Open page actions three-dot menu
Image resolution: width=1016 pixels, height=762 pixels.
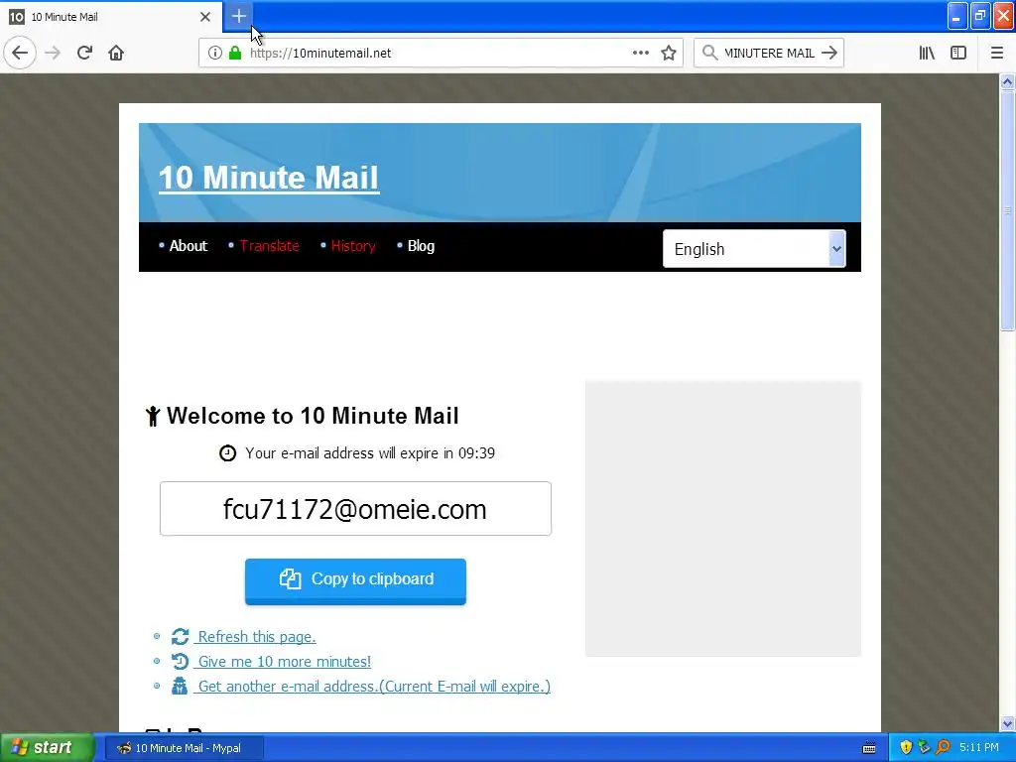point(640,53)
